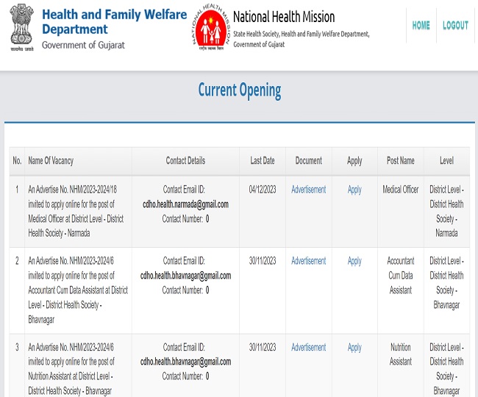Open Advertisement link for Medical Officer vacancy
This screenshot has height=397, width=478.
(308, 190)
